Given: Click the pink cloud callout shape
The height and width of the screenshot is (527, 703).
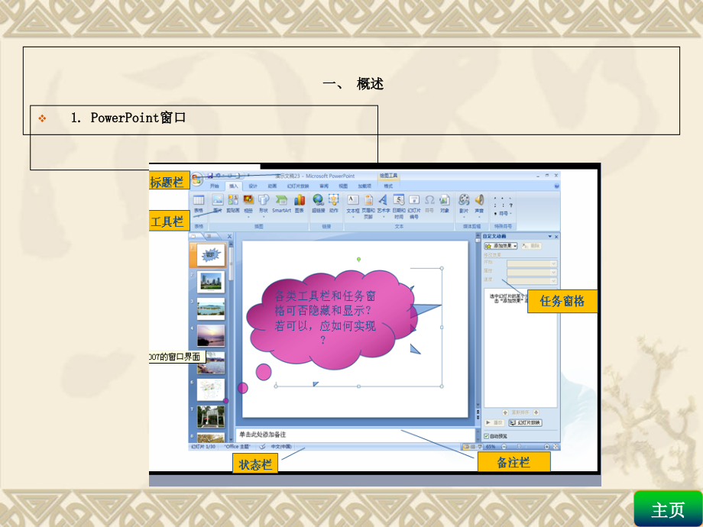Looking at the screenshot, I should tap(332, 319).
